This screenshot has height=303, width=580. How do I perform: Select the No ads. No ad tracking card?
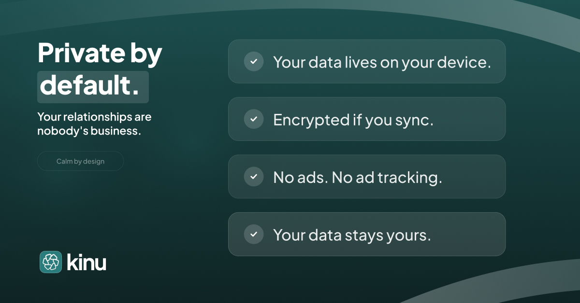(367, 177)
